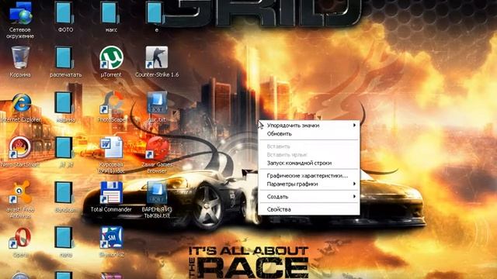The height and width of the screenshot is (279, 497).
Task: Choose Запуск командной строки
Action: 309,163
